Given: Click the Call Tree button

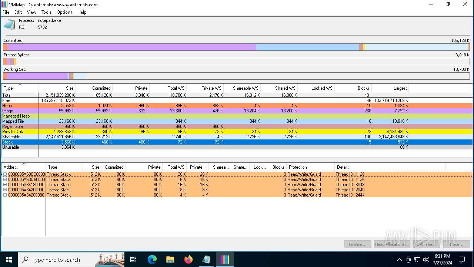Looking at the screenshot, I should tap(427, 244).
